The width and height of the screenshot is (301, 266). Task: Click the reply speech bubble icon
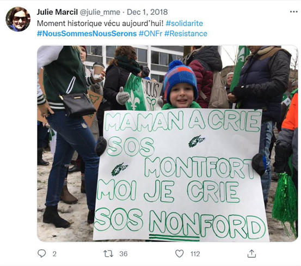[42, 253]
